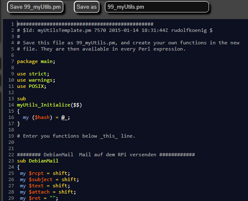248x201 pixels.
Task: Click the 'use warnings;' line
Action: 36,80
